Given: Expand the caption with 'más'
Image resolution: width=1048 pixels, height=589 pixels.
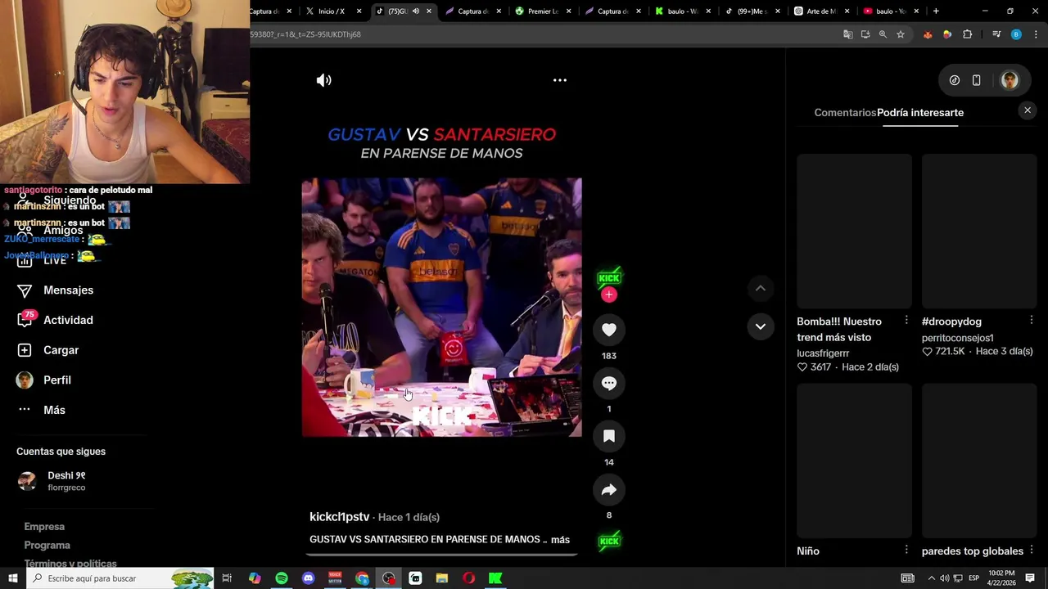Looking at the screenshot, I should pyautogui.click(x=560, y=540).
